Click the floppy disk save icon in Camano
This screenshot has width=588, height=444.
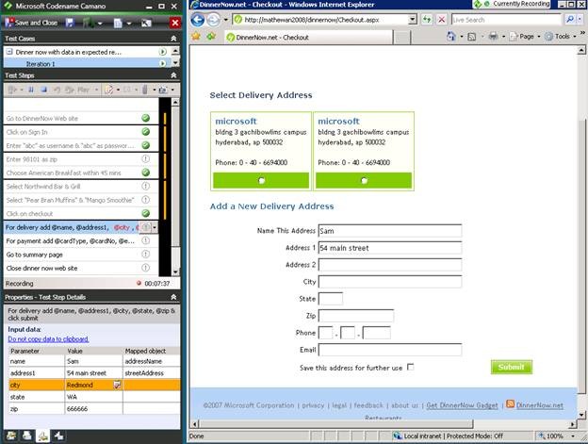coord(70,23)
